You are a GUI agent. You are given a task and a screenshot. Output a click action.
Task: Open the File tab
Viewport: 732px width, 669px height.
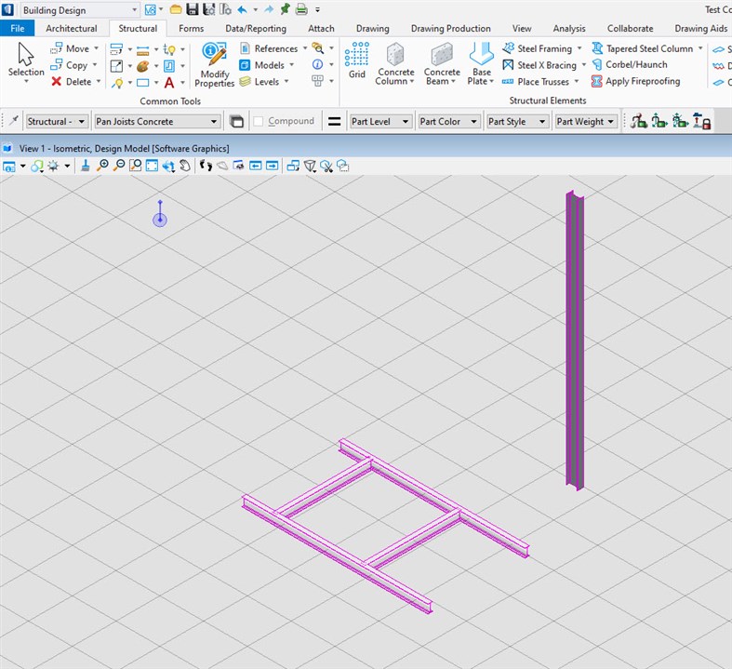tap(18, 28)
